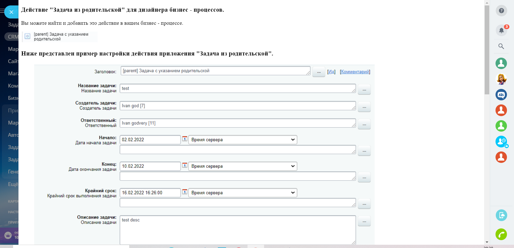Open the CRM sidebar menu item
This screenshot has width=514, height=248.
pos(12,37)
